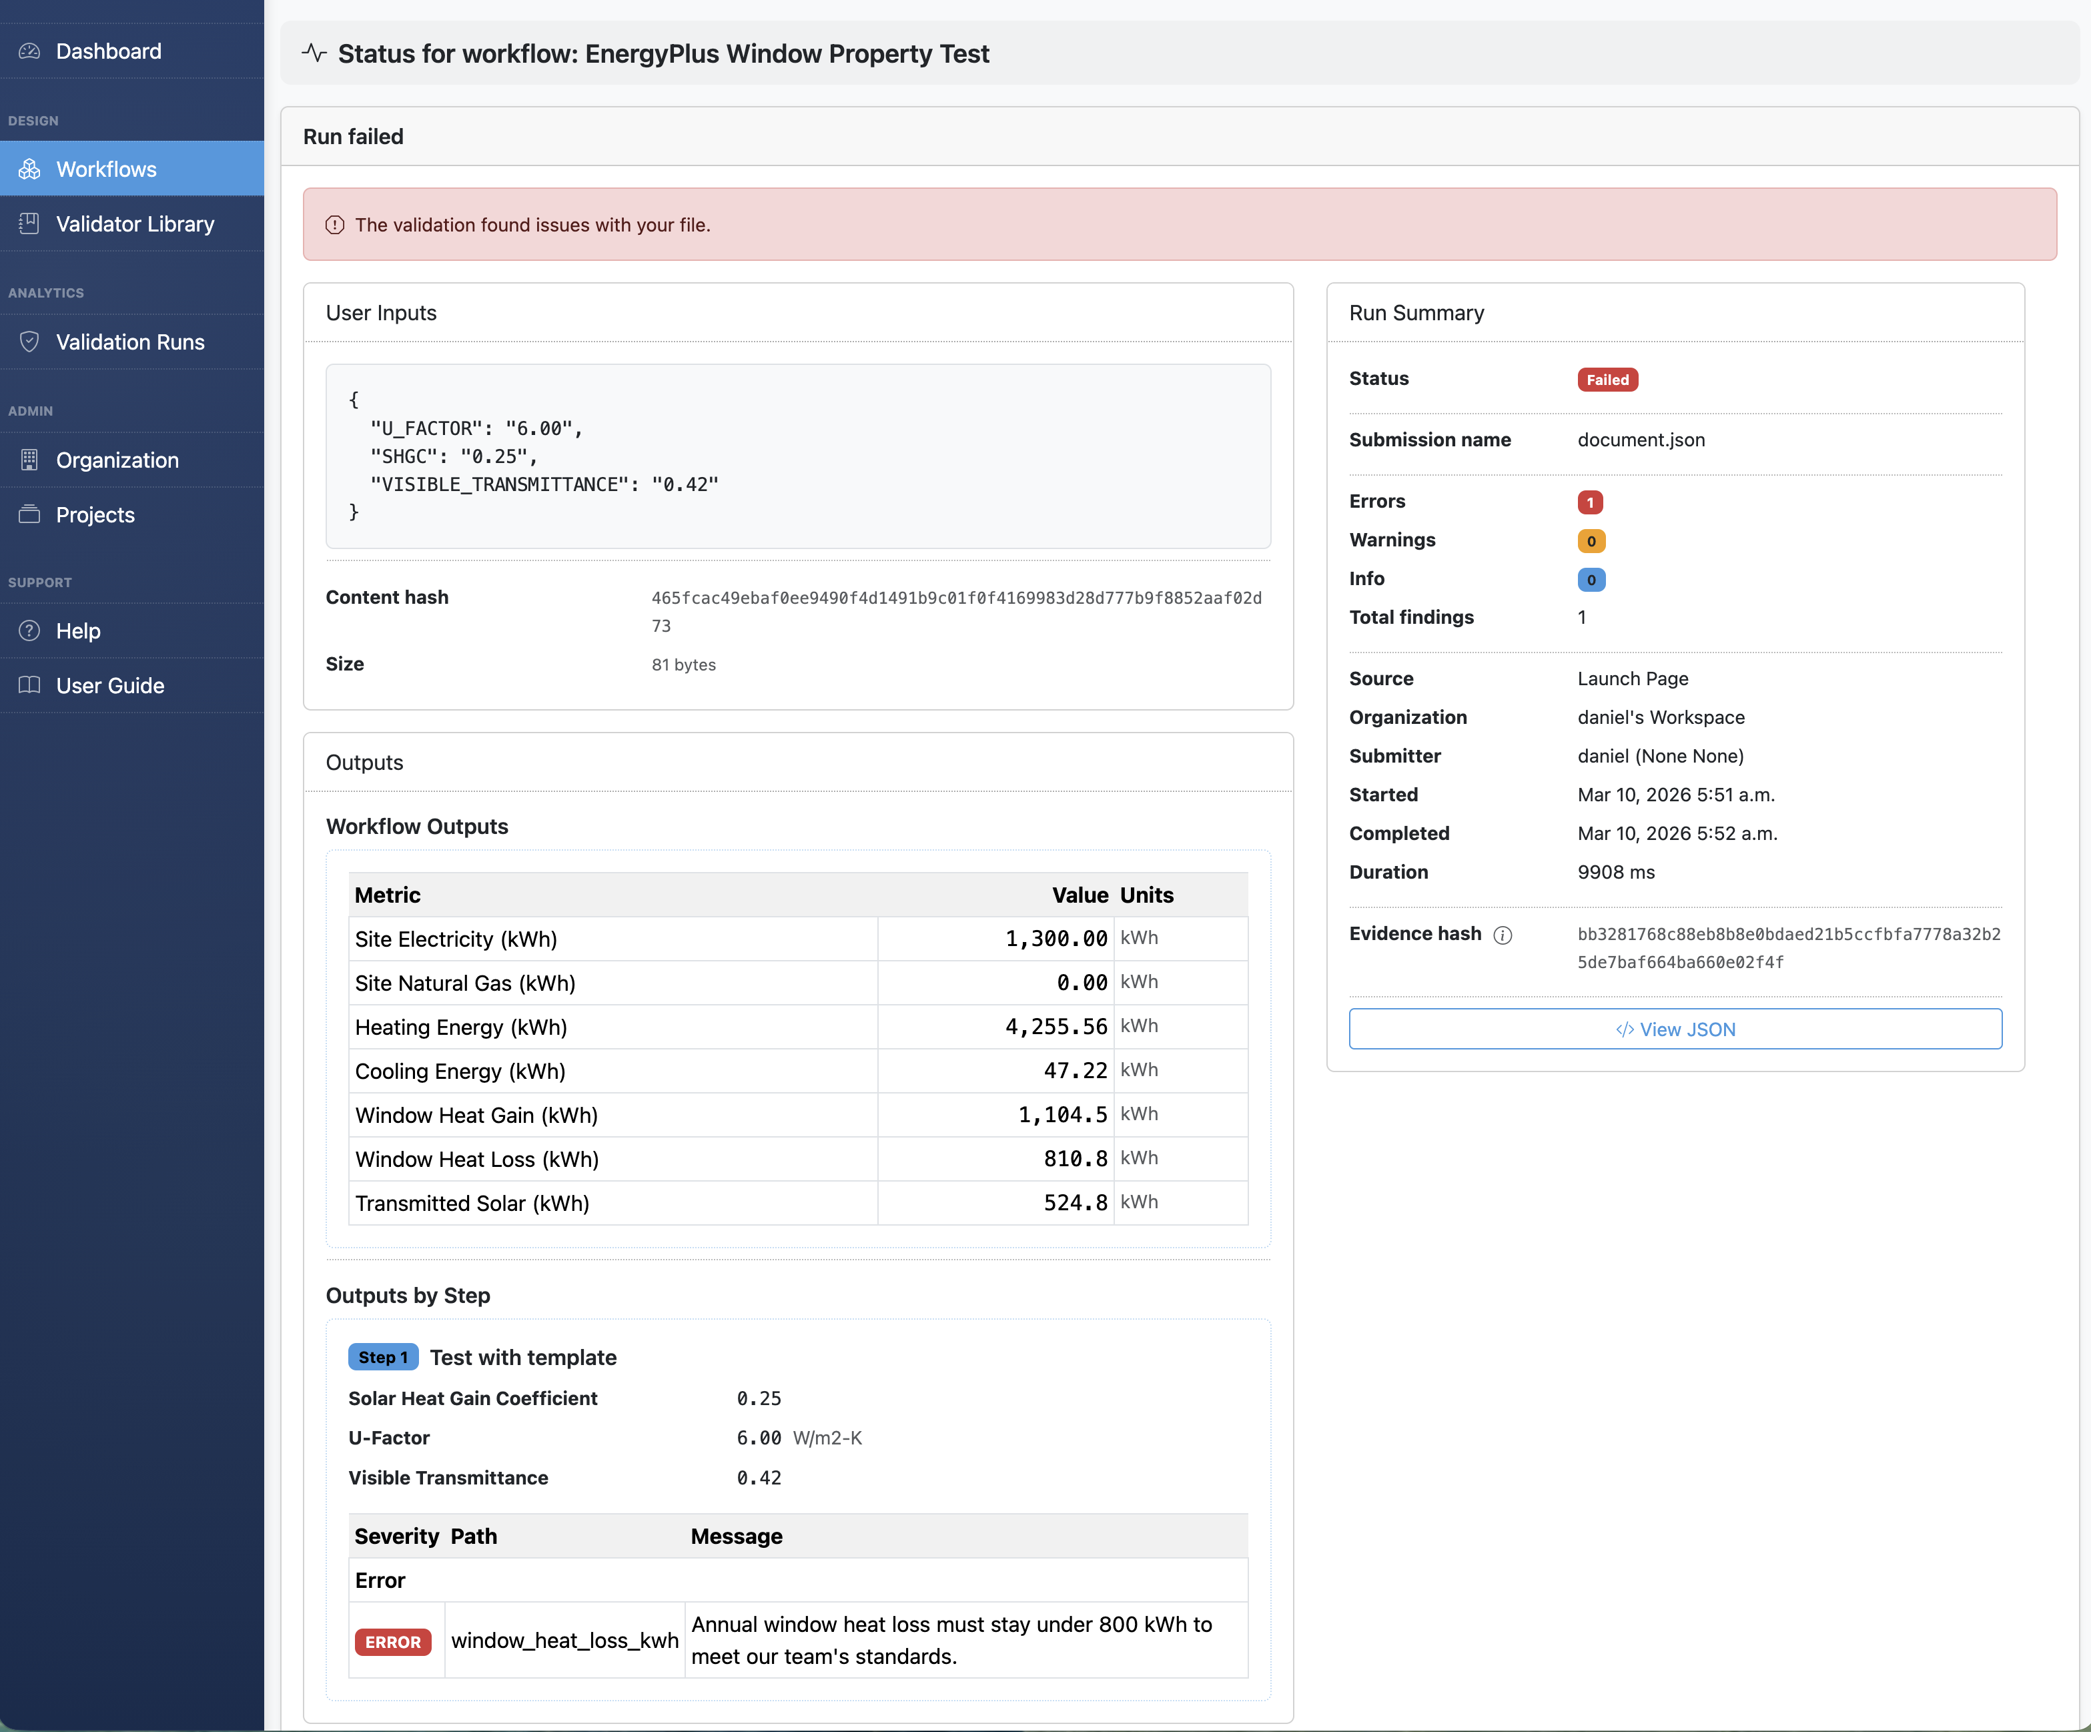Click the Organization building icon

point(30,460)
